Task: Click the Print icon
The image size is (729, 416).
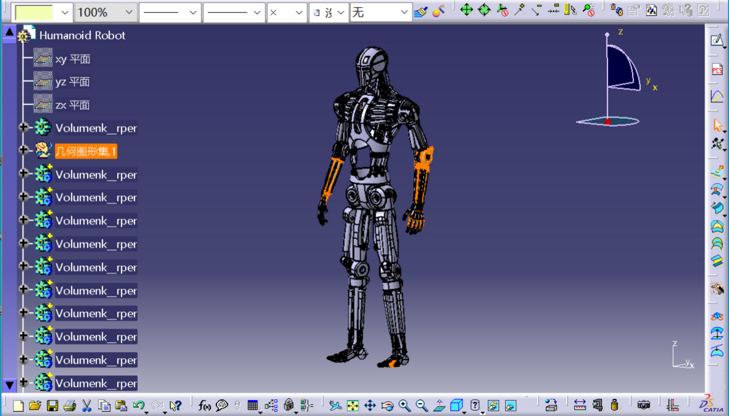Action: tap(70, 406)
